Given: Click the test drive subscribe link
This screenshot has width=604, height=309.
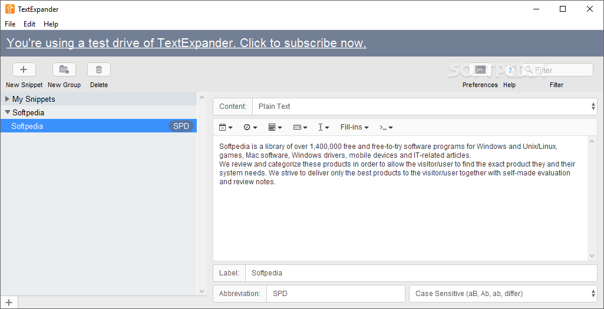Looking at the screenshot, I should [x=186, y=43].
